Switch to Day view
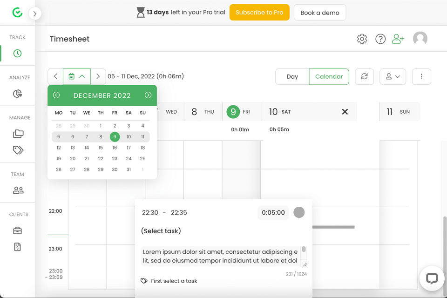 point(292,77)
